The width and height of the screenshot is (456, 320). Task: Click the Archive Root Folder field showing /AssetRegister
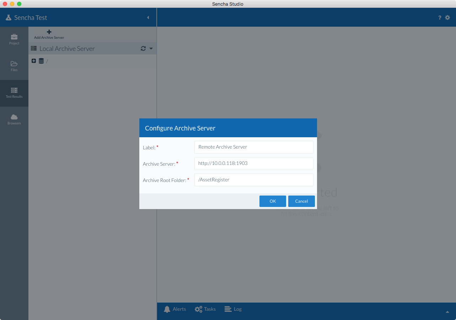[x=253, y=180]
